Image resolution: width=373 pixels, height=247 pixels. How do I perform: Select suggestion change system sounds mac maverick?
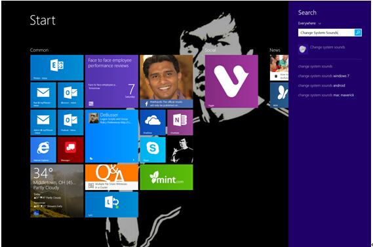(326, 95)
